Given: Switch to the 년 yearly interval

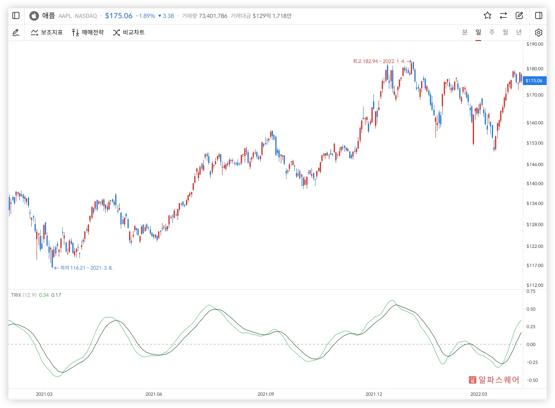Looking at the screenshot, I should 519,32.
